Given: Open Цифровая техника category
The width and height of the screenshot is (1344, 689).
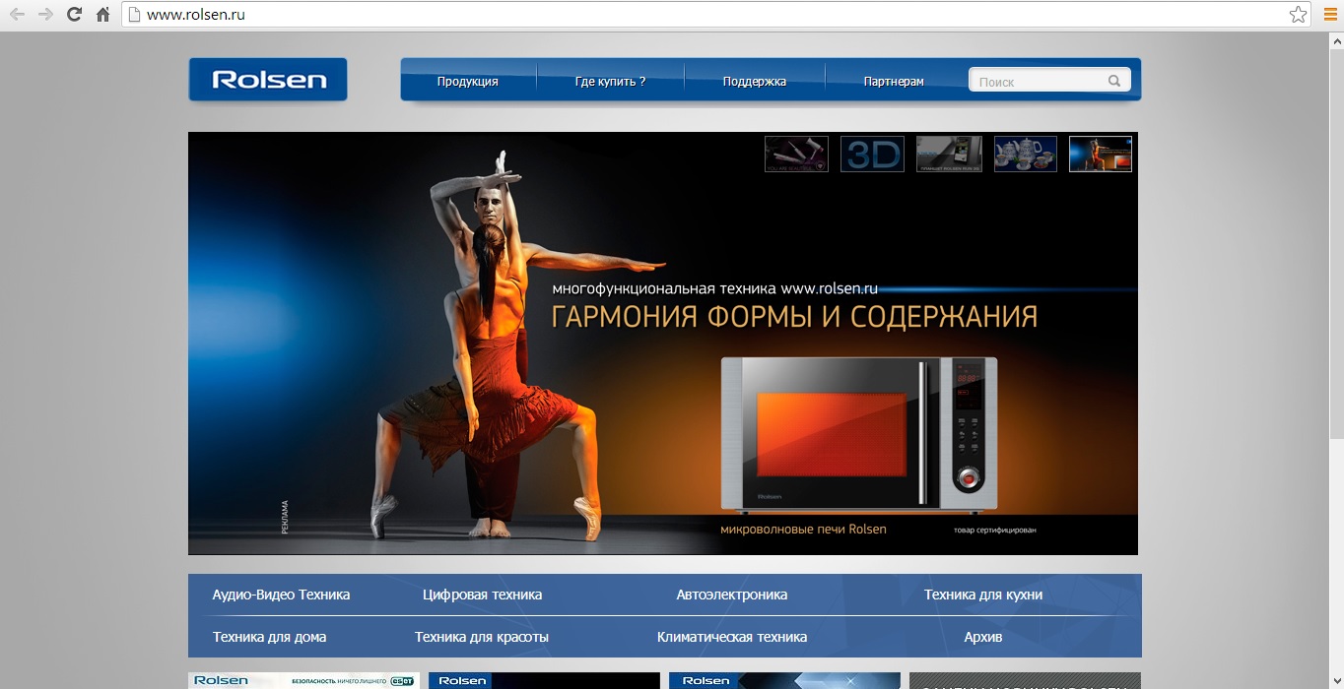Looking at the screenshot, I should 482,595.
